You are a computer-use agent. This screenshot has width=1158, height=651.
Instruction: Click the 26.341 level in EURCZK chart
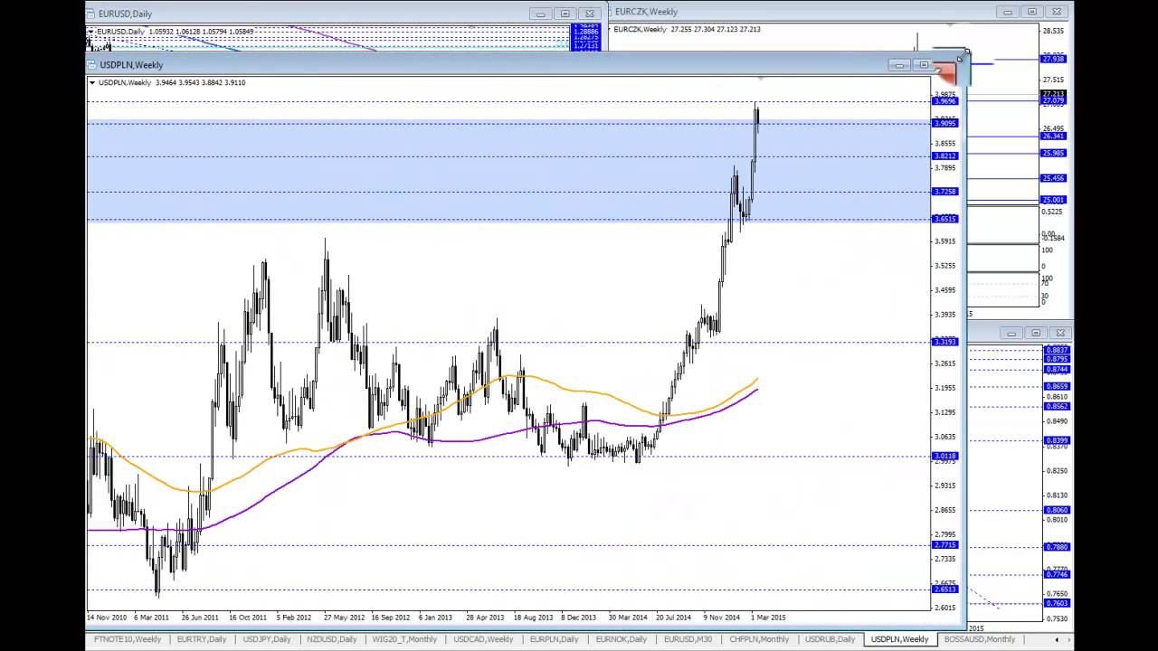coord(1053,137)
